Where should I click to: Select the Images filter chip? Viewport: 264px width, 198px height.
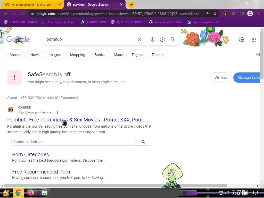coord(55,55)
